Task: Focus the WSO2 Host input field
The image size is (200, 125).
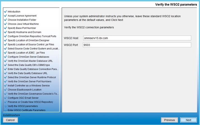Action: pos(137,38)
